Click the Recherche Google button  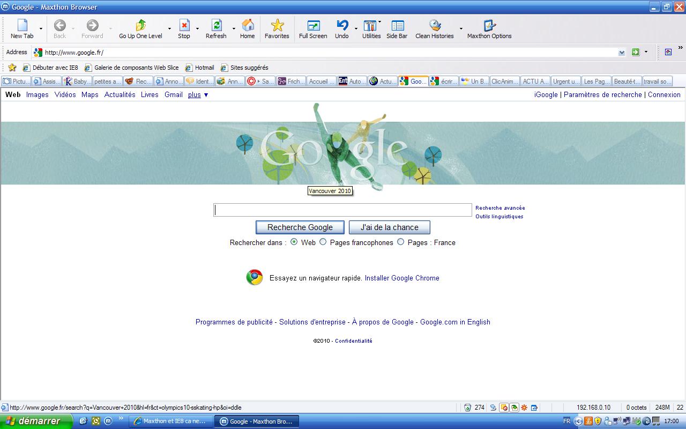pyautogui.click(x=300, y=227)
